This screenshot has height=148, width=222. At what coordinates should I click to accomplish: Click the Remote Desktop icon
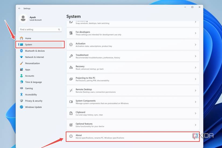click(71, 90)
